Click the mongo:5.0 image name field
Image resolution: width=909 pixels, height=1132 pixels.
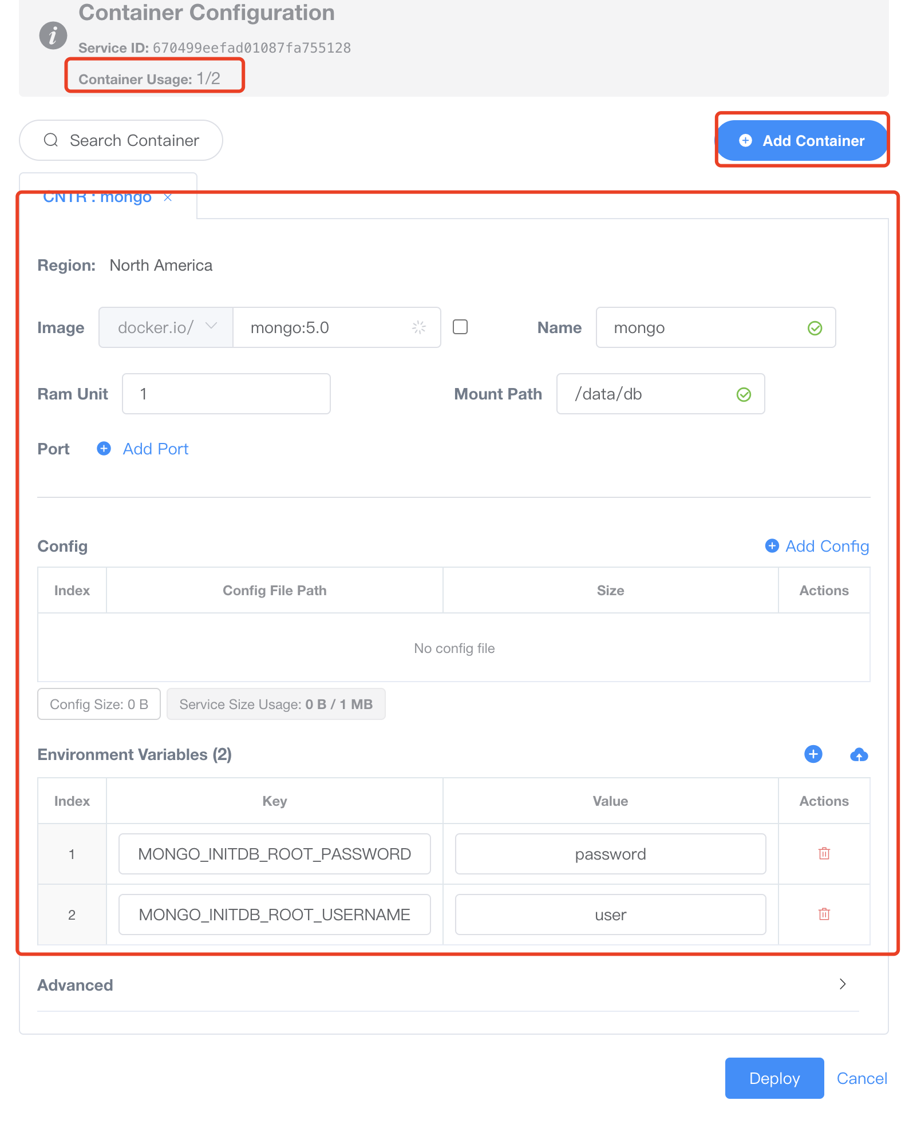tap(337, 327)
